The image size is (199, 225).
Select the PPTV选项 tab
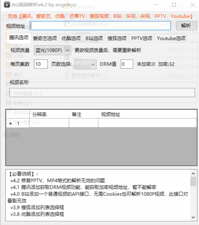(x=142, y=38)
